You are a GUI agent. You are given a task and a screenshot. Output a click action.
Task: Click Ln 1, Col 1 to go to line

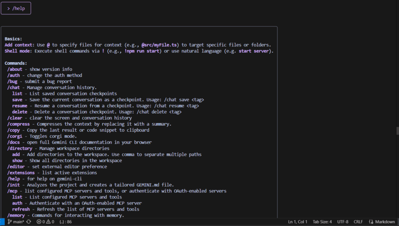298,222
